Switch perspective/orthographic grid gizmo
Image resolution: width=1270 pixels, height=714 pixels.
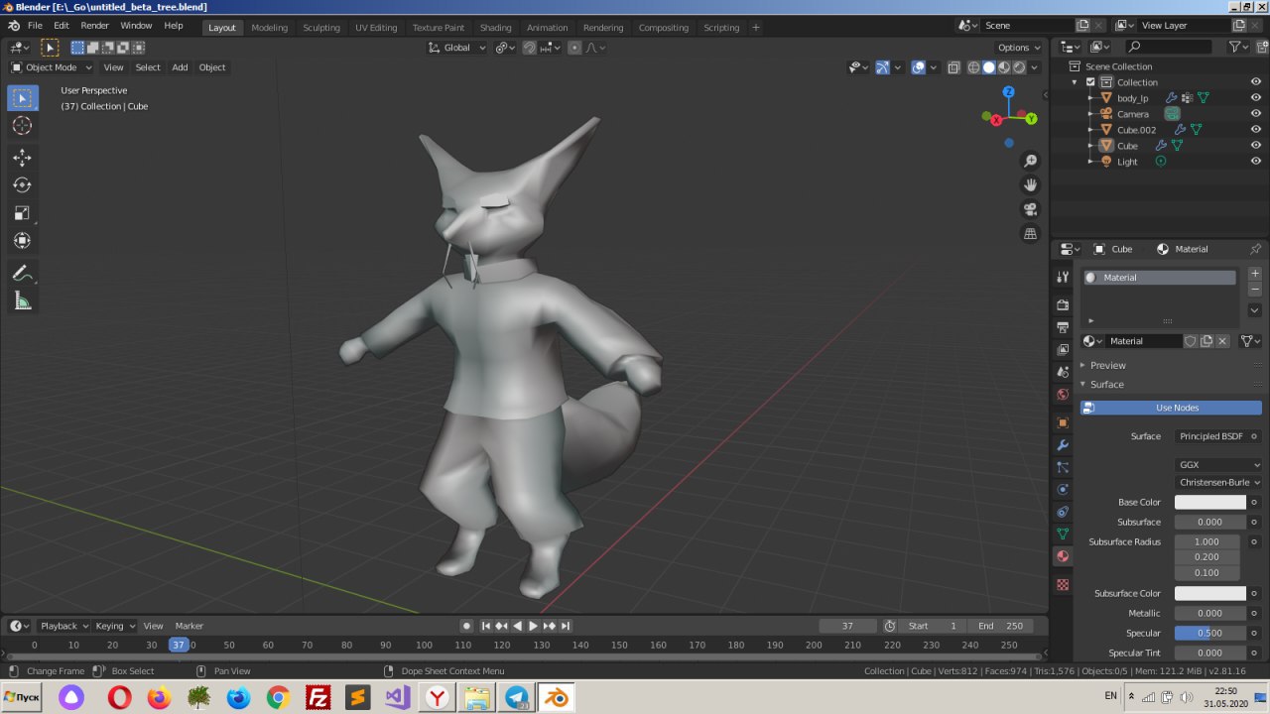(x=1030, y=234)
